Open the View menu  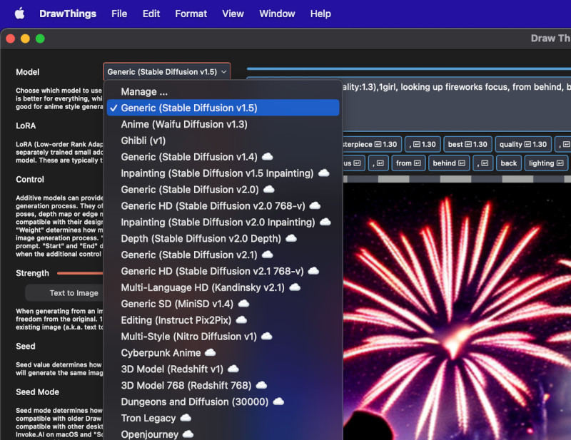pos(233,14)
